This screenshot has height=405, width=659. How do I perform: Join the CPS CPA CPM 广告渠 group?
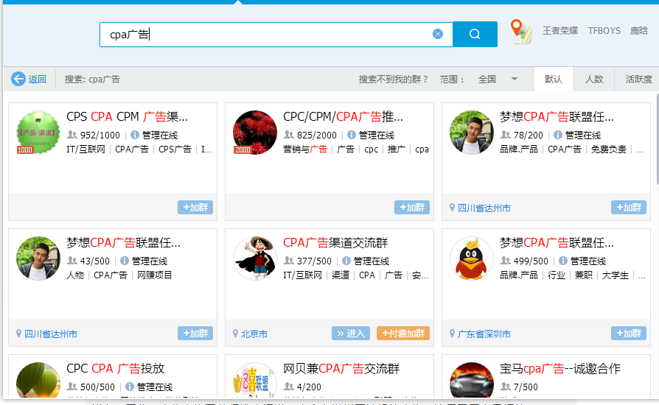pyautogui.click(x=195, y=208)
